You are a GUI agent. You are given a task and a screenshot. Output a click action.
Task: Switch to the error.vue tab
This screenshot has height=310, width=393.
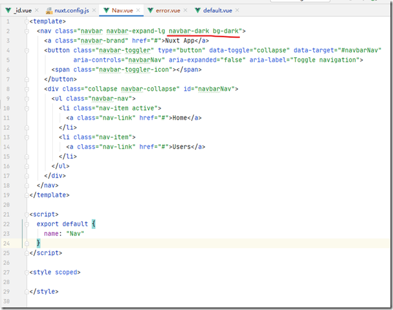tap(168, 10)
